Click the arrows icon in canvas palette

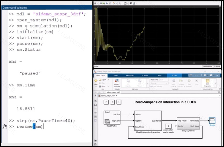95,108
